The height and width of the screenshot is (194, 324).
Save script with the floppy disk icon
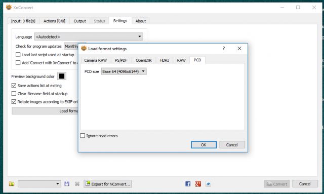point(67,184)
